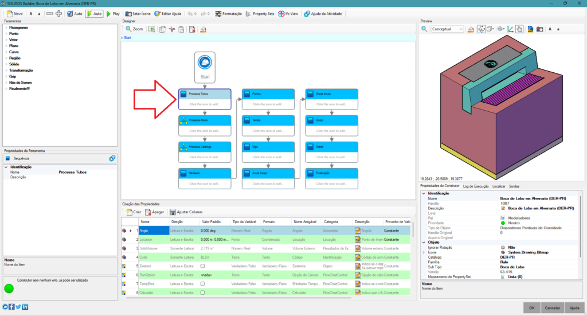
Task: Click the OK button
Action: [x=533, y=307]
